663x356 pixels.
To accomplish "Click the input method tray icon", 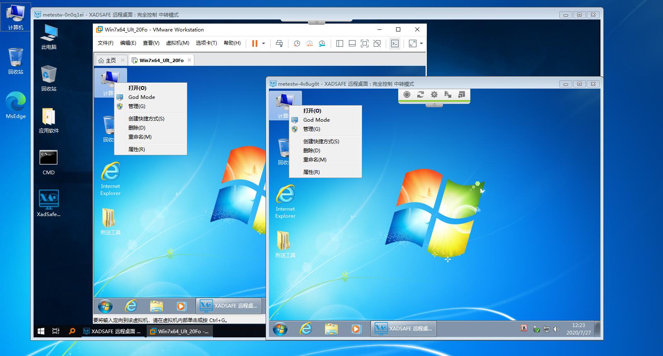I will [524, 328].
